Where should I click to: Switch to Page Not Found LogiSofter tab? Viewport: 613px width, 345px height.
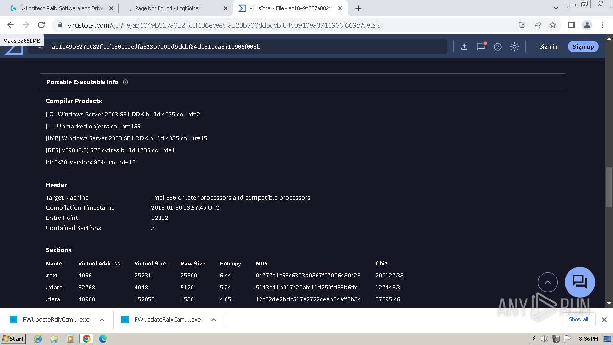[x=175, y=8]
